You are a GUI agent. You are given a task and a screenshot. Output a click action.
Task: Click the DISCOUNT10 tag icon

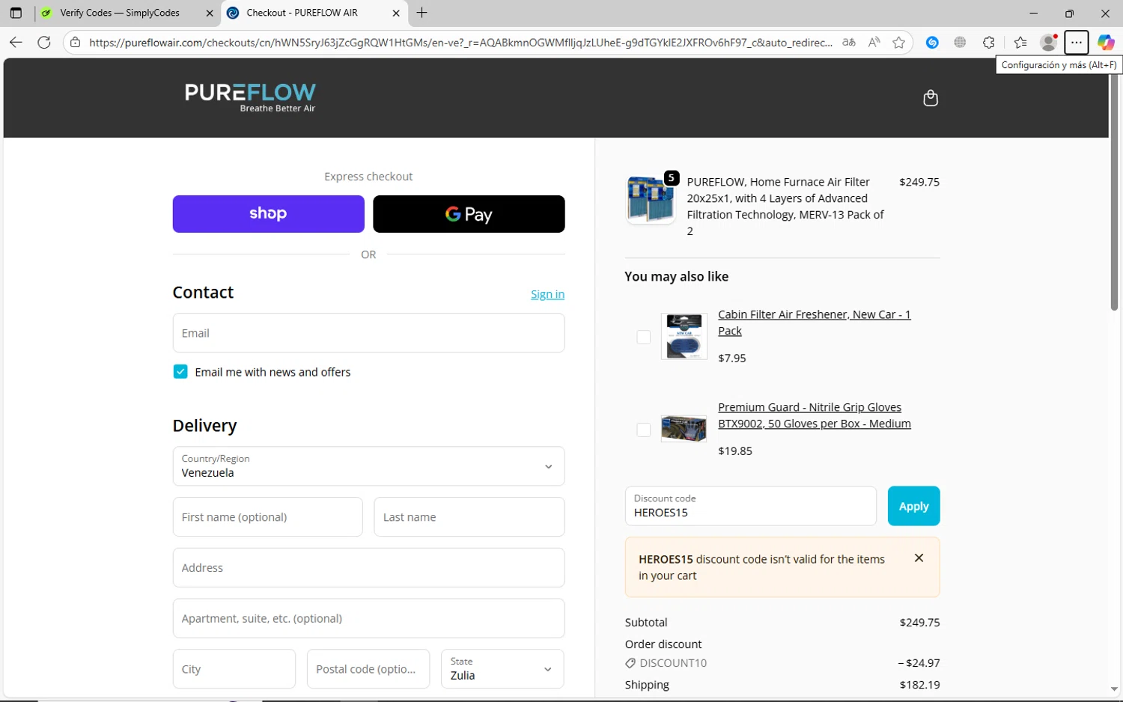point(630,663)
